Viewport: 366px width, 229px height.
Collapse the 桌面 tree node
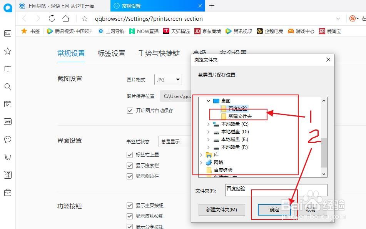208,101
